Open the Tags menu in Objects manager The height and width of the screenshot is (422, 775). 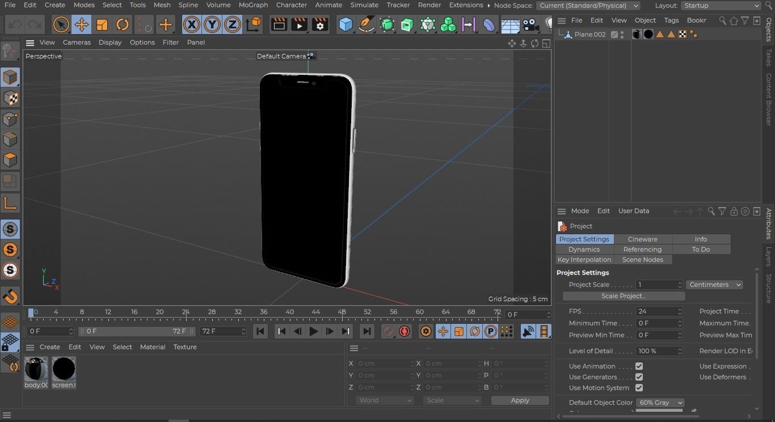pyautogui.click(x=671, y=20)
